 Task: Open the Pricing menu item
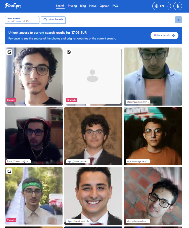72,6
